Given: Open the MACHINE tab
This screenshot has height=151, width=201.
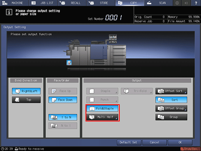Looking at the screenshot, I should coord(14,3).
